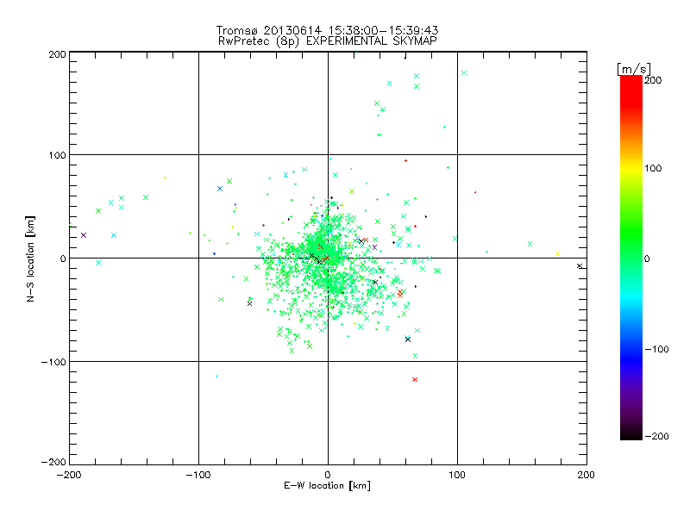
Task: Click the yellow X marker near 180 km east
Action: tap(557, 253)
